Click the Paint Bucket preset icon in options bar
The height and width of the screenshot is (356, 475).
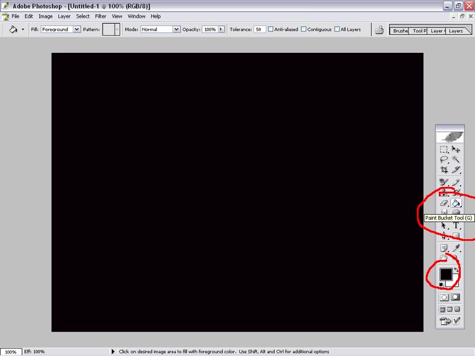[13, 29]
